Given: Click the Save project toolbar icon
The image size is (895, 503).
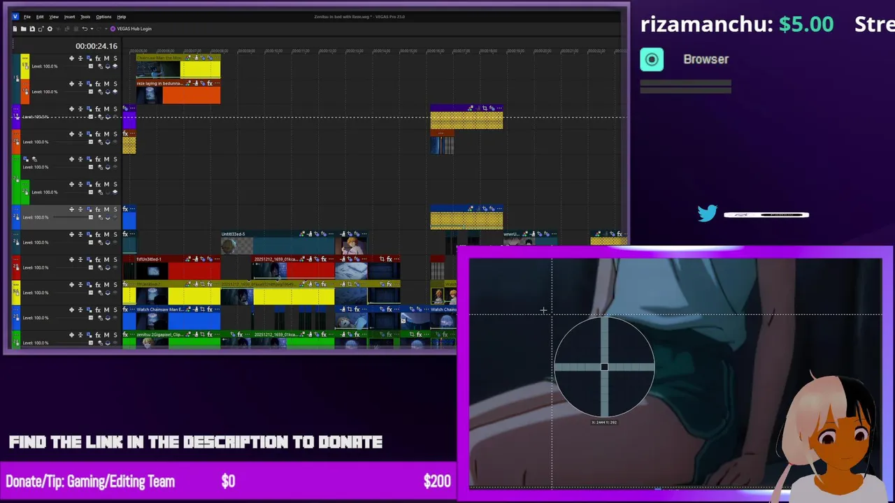Looking at the screenshot, I should click(x=32, y=29).
